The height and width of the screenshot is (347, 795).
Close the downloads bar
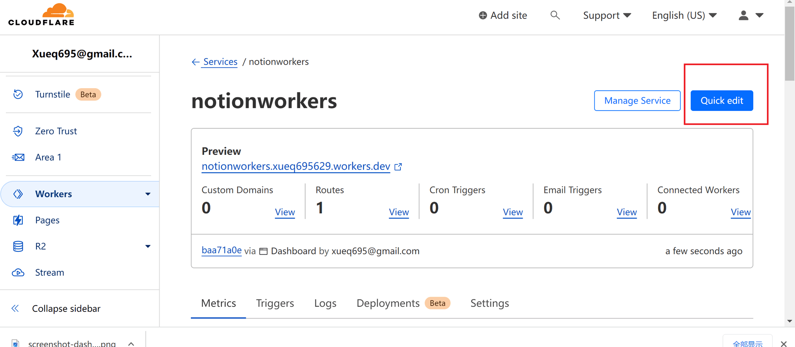783,344
